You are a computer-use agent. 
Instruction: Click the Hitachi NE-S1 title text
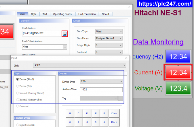[x=158, y=13]
